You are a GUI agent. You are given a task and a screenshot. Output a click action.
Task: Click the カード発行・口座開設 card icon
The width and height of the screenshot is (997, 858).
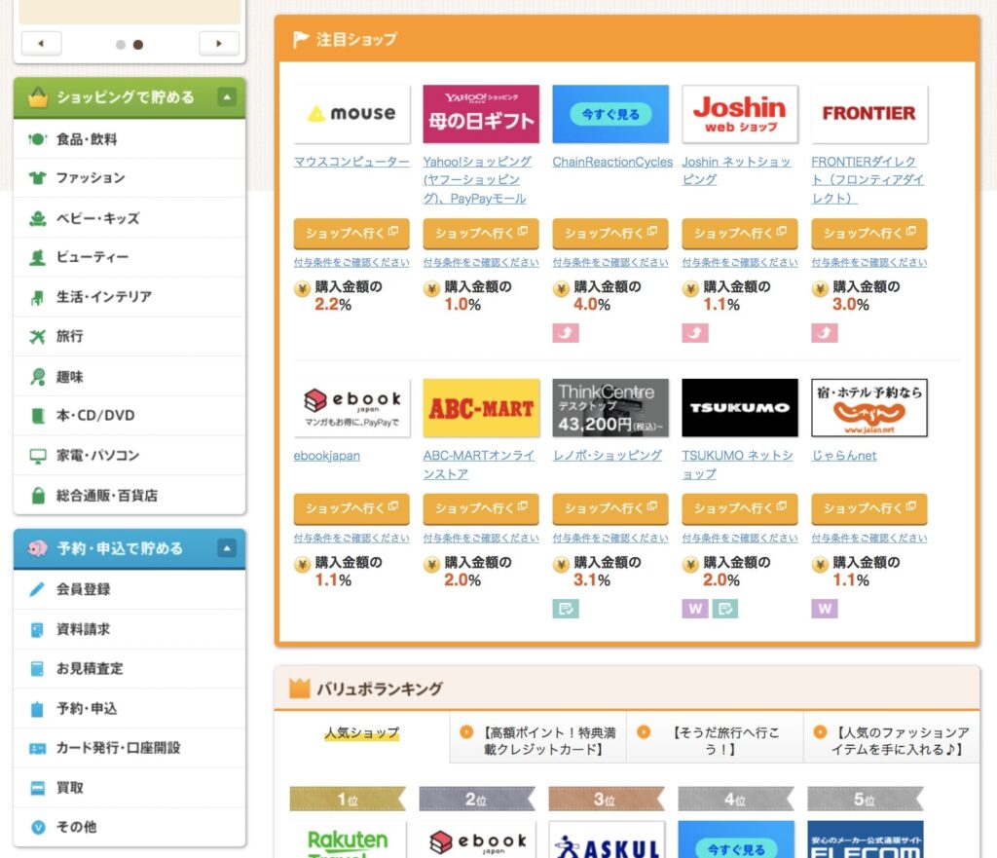click(38, 749)
